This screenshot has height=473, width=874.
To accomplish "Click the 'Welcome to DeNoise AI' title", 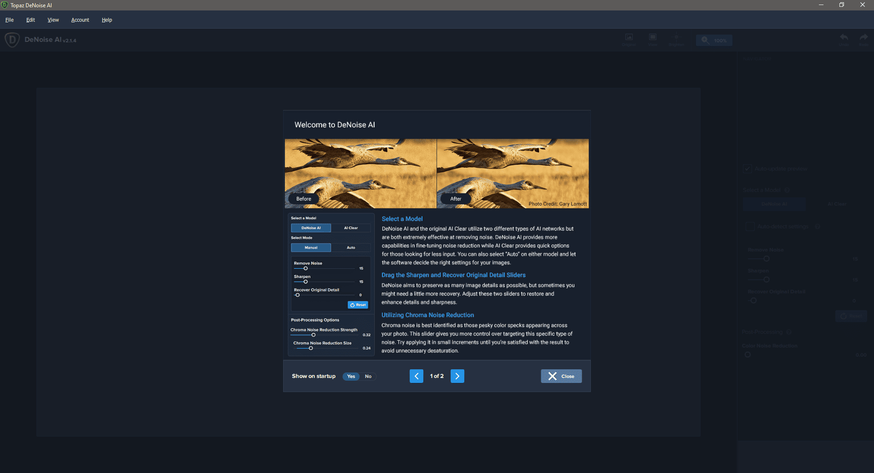I will (x=335, y=125).
